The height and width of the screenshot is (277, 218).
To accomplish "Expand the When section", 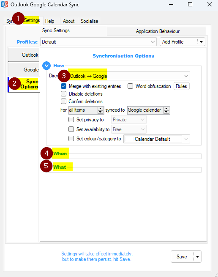I will tap(60, 154).
